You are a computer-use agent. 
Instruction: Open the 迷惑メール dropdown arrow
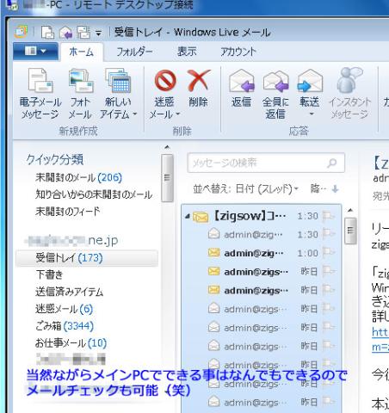point(178,114)
